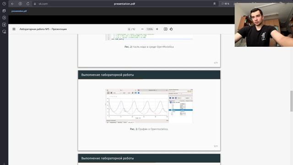Screen dimensions: 293x165
Task: Open the Yandex home shortcut icon
Action: (20, 4)
